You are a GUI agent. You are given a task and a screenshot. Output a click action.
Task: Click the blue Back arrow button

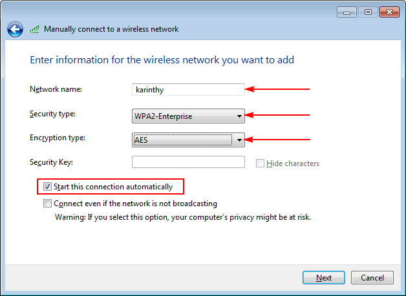pos(15,29)
